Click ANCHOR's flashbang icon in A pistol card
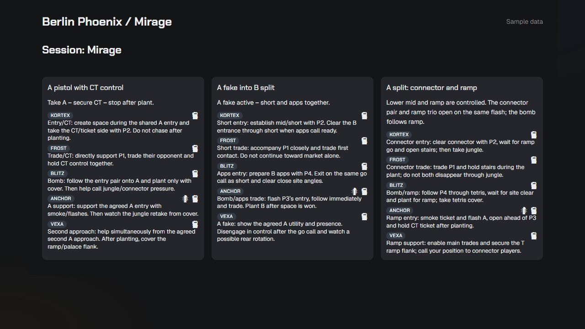Viewport: 585px width, 329px height. click(x=185, y=199)
